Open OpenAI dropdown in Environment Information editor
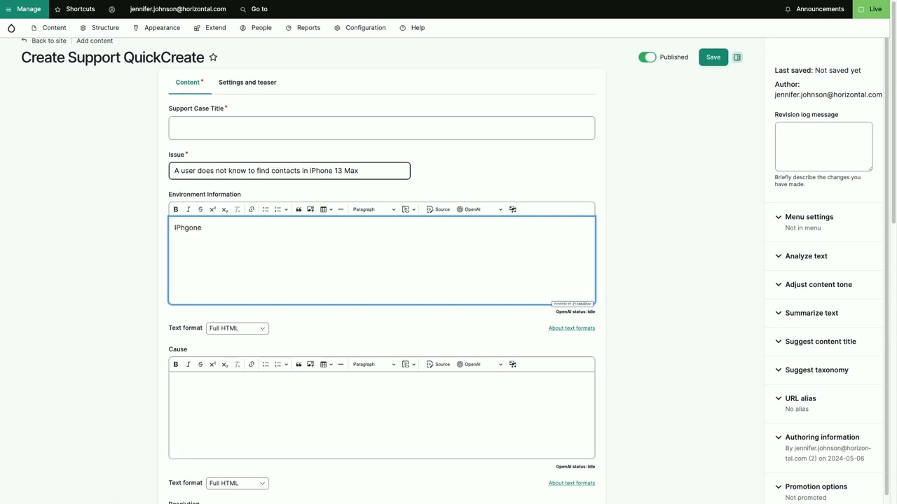The width and height of the screenshot is (897, 504). click(480, 209)
